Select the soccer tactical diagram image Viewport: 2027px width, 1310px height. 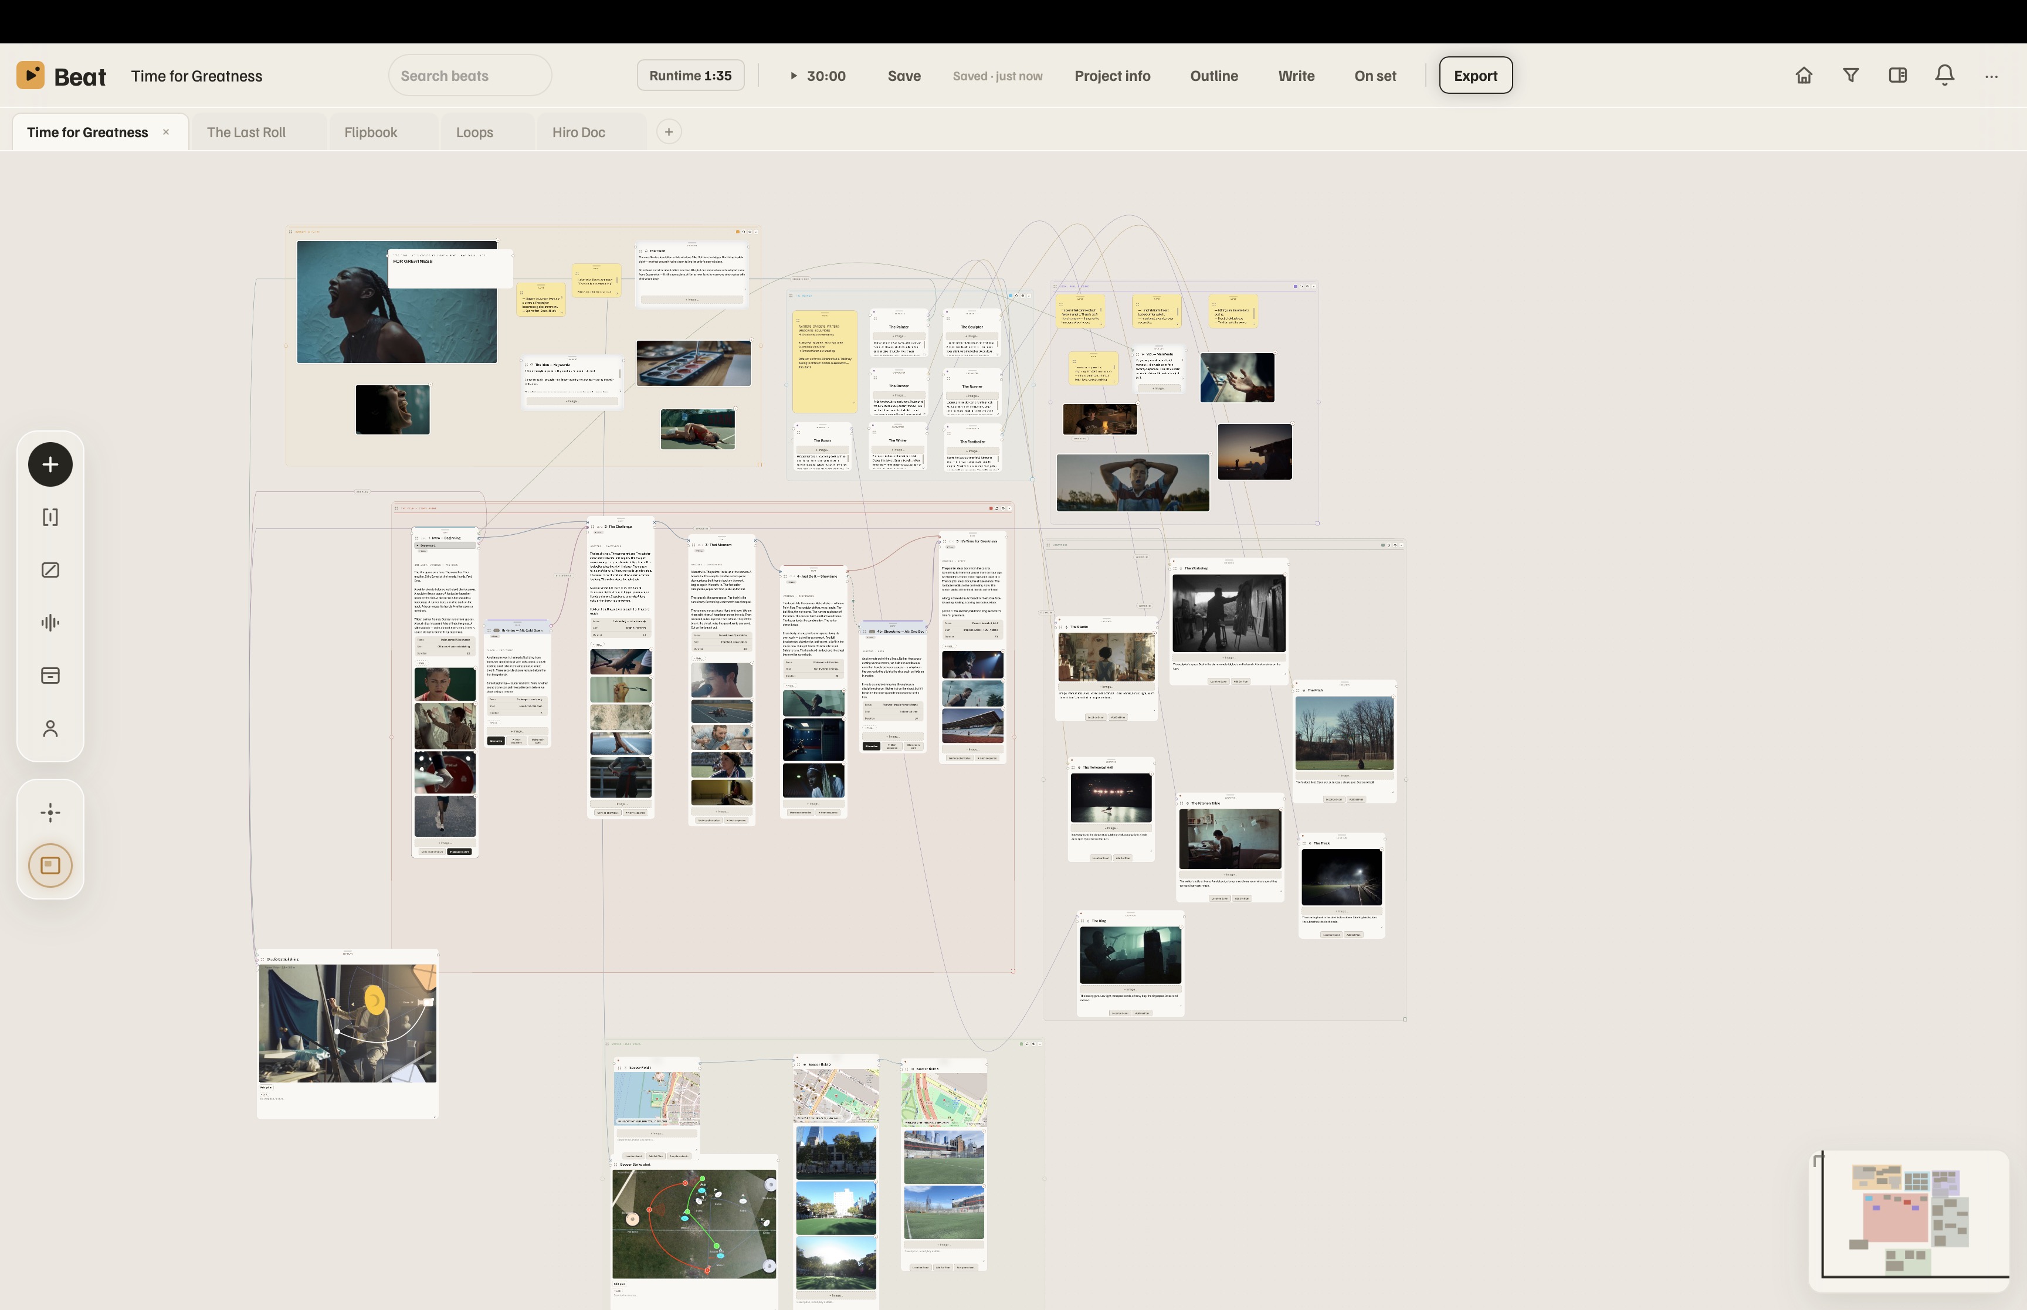point(694,1223)
